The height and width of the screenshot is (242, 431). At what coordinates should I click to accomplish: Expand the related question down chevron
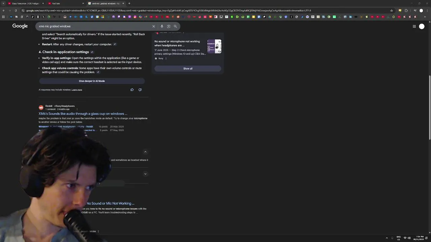coord(145,174)
